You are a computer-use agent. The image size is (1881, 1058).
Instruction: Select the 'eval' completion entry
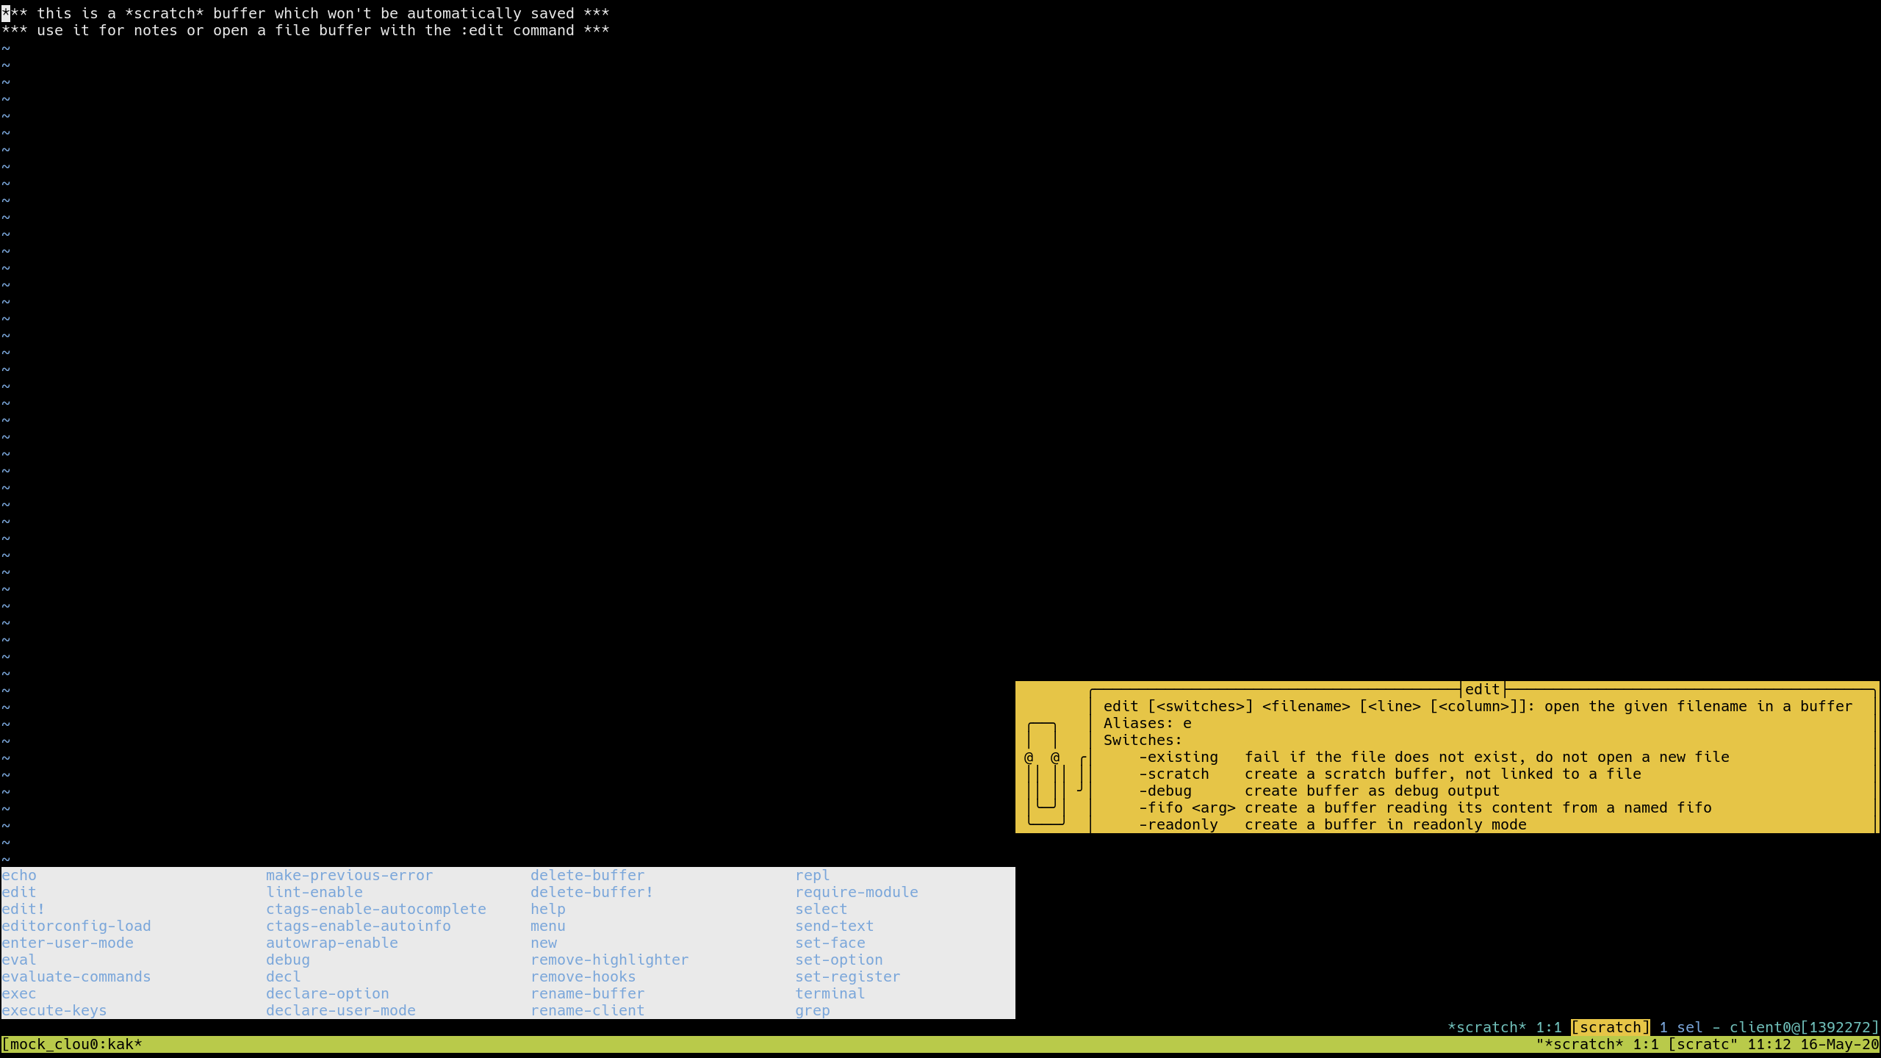tap(19, 960)
